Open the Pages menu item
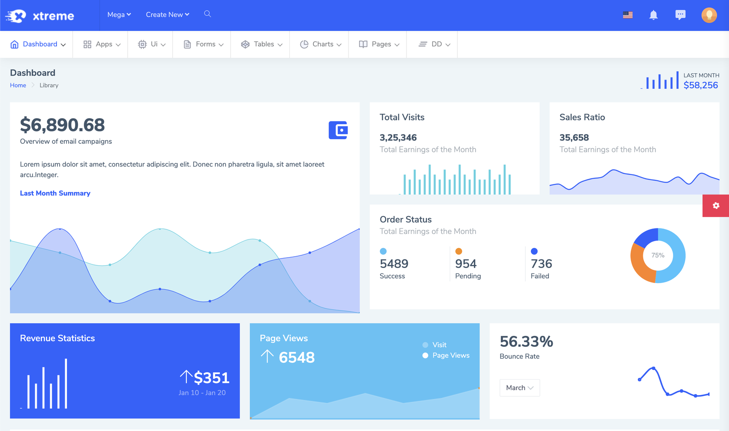 [x=378, y=44]
